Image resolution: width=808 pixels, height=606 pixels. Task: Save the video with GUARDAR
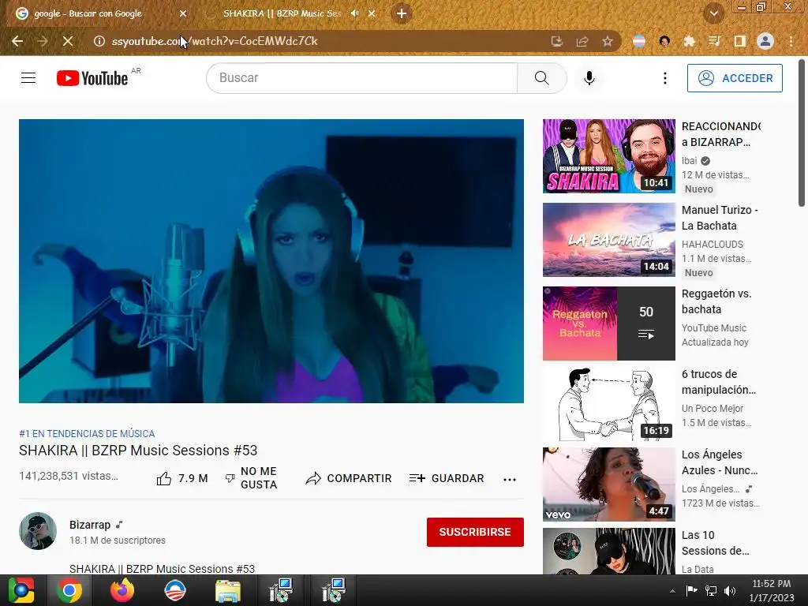coord(447,479)
